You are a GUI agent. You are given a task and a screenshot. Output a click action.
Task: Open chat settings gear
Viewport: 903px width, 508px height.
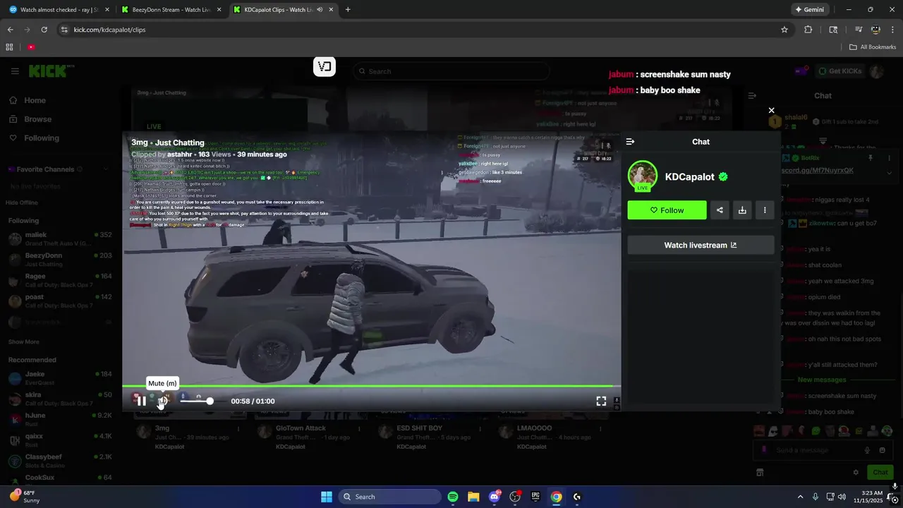click(x=856, y=472)
